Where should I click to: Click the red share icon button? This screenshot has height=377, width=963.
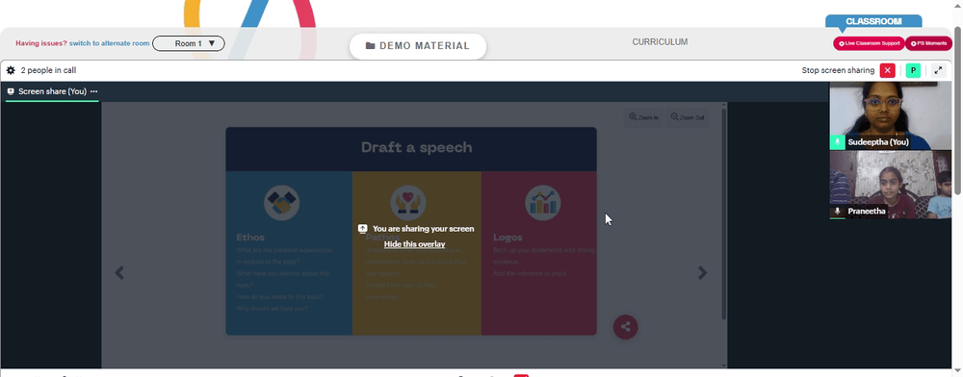pos(625,327)
